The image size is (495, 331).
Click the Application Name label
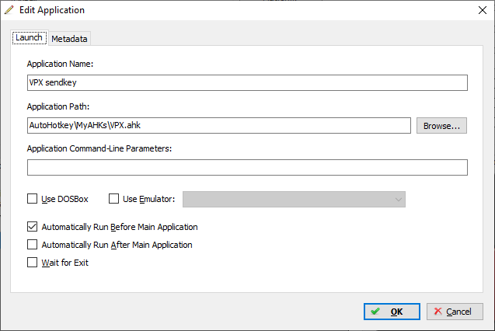[60, 64]
